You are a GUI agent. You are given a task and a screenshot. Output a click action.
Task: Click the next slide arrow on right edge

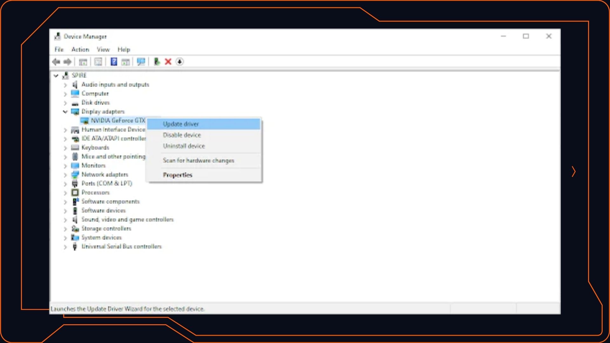[x=573, y=172]
